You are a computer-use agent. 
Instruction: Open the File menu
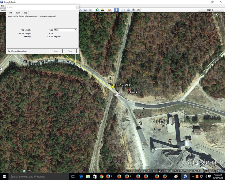point(2,6)
